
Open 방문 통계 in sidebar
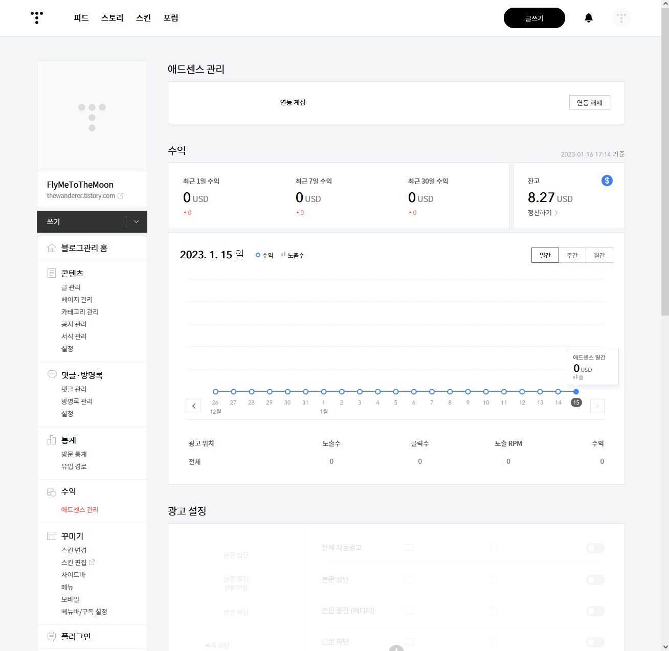point(74,454)
